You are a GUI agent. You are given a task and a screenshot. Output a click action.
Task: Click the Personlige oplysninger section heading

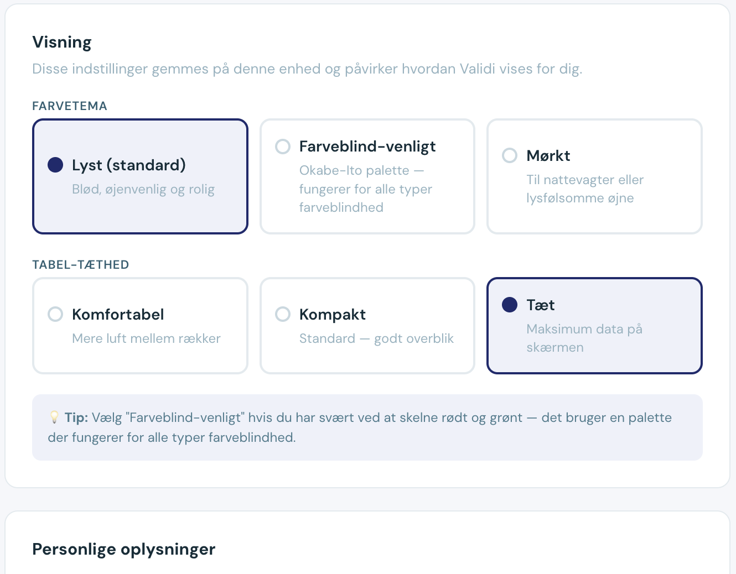123,549
